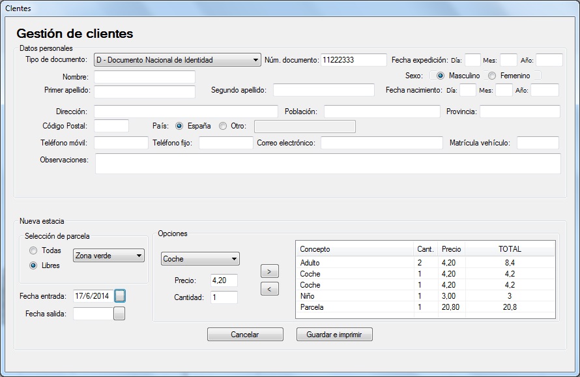This screenshot has width=580, height=377.
Task: Click the disabled Otro country text box
Action: [x=305, y=127]
